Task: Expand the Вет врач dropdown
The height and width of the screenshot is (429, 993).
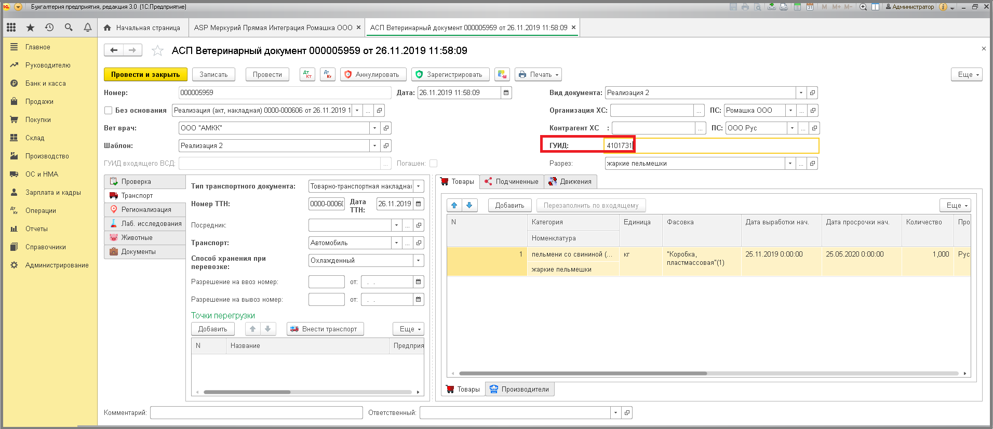Action: (374, 128)
